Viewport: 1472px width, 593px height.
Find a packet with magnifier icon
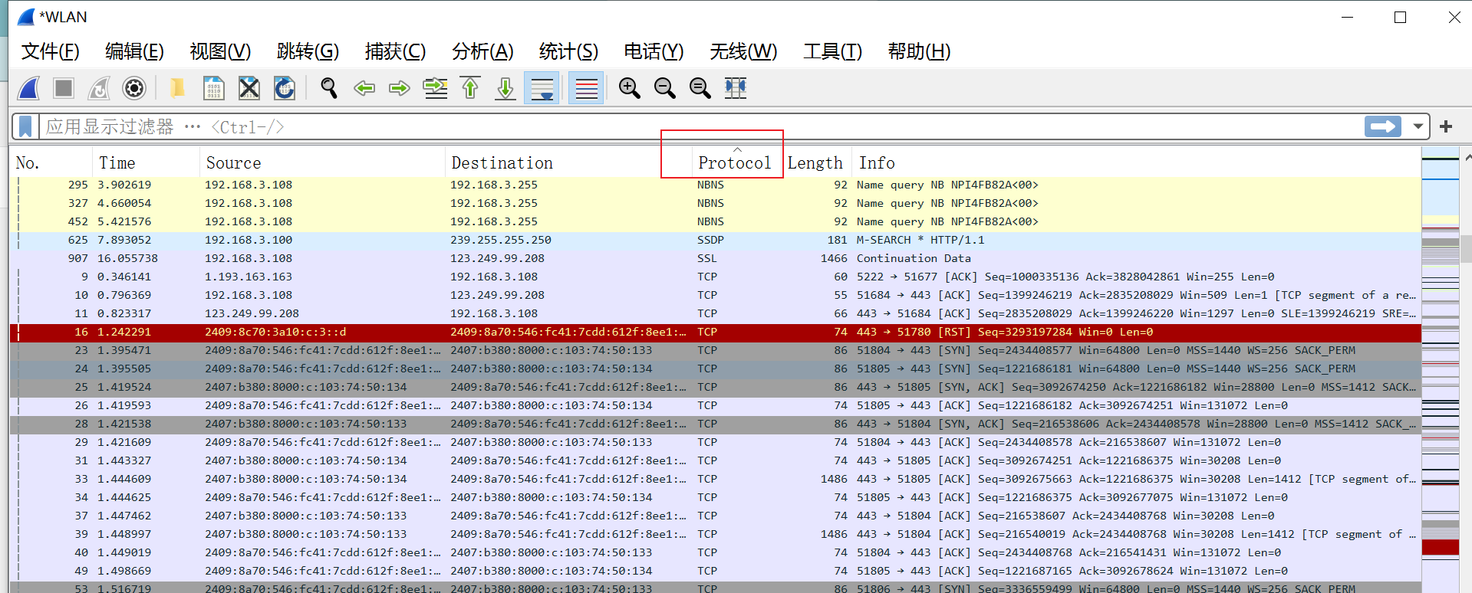329,88
